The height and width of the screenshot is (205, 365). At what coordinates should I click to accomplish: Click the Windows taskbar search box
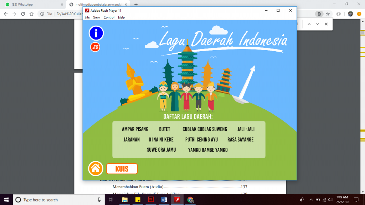(57, 200)
